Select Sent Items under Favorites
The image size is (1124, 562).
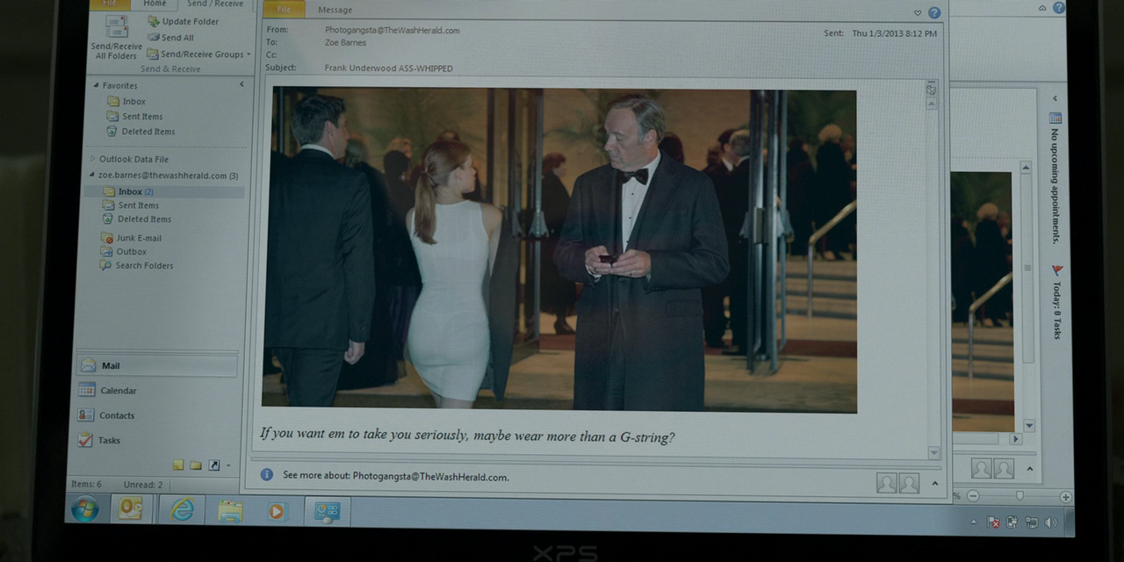[x=141, y=117]
